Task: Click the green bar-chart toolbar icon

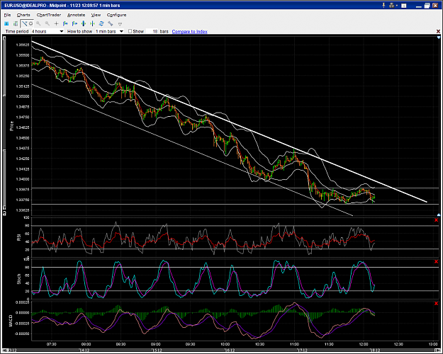Action: pyautogui.click(x=16, y=23)
